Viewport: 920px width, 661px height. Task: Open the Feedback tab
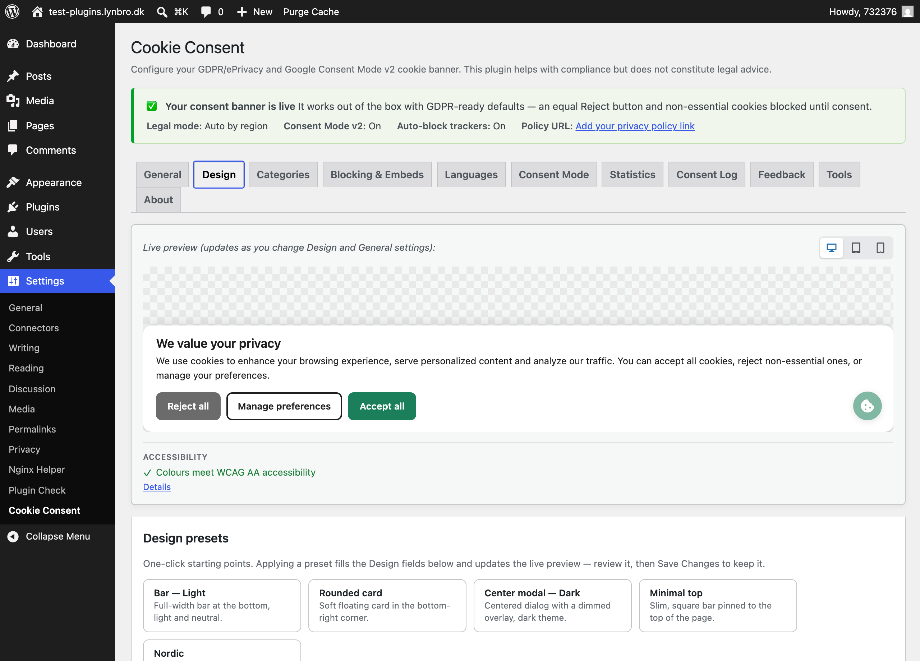pos(781,175)
